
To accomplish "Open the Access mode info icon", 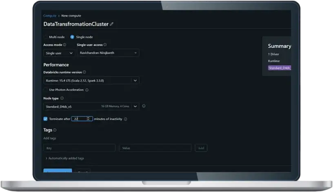I will [64, 45].
